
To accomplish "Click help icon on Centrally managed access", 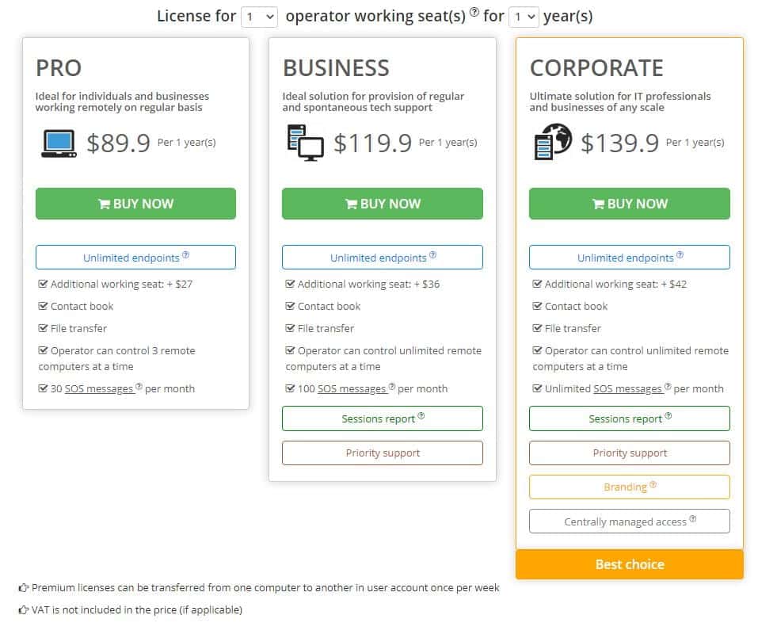I will pyautogui.click(x=693, y=520).
